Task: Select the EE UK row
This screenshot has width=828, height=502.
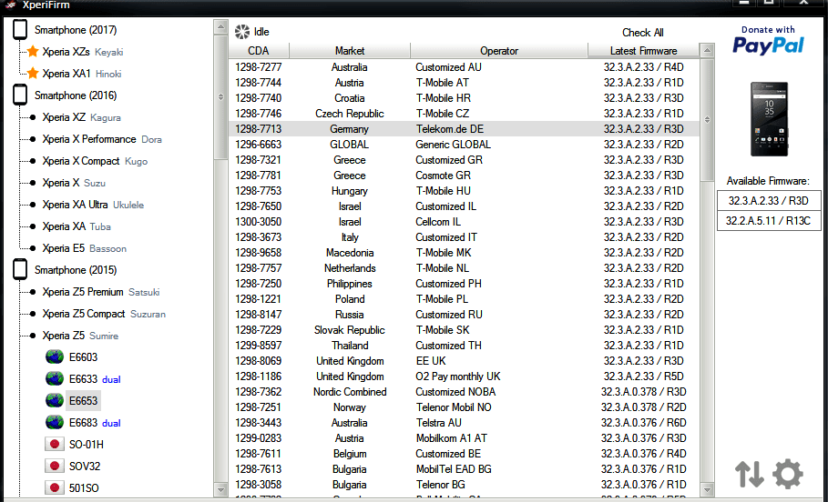Action: [465, 361]
